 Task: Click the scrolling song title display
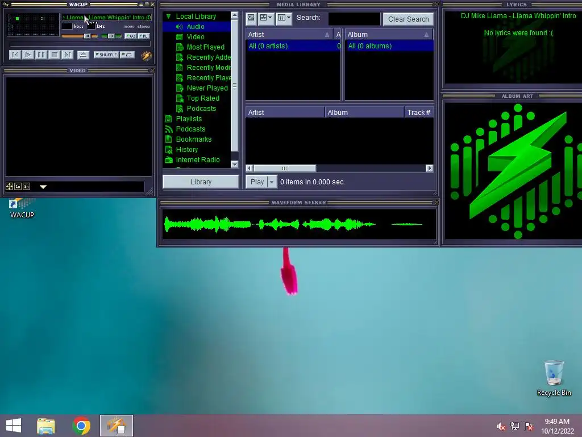107,18
